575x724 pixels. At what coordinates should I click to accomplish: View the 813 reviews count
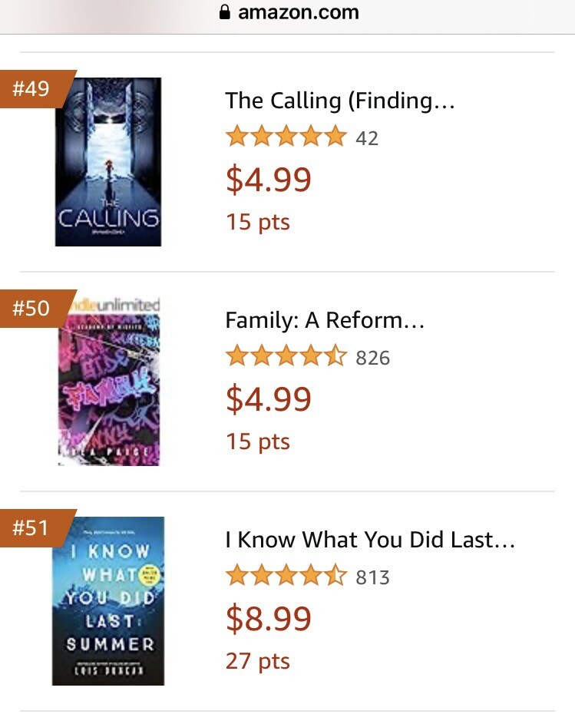click(x=373, y=577)
